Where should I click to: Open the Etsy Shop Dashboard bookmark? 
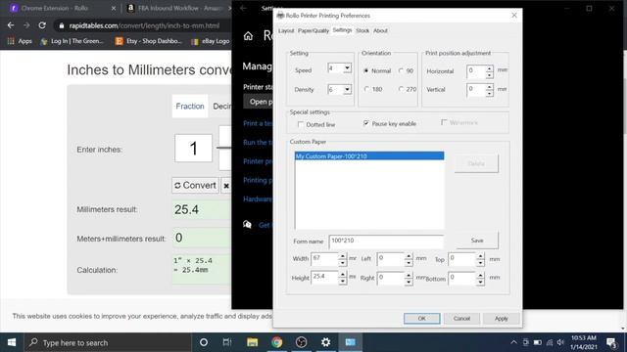click(148, 41)
